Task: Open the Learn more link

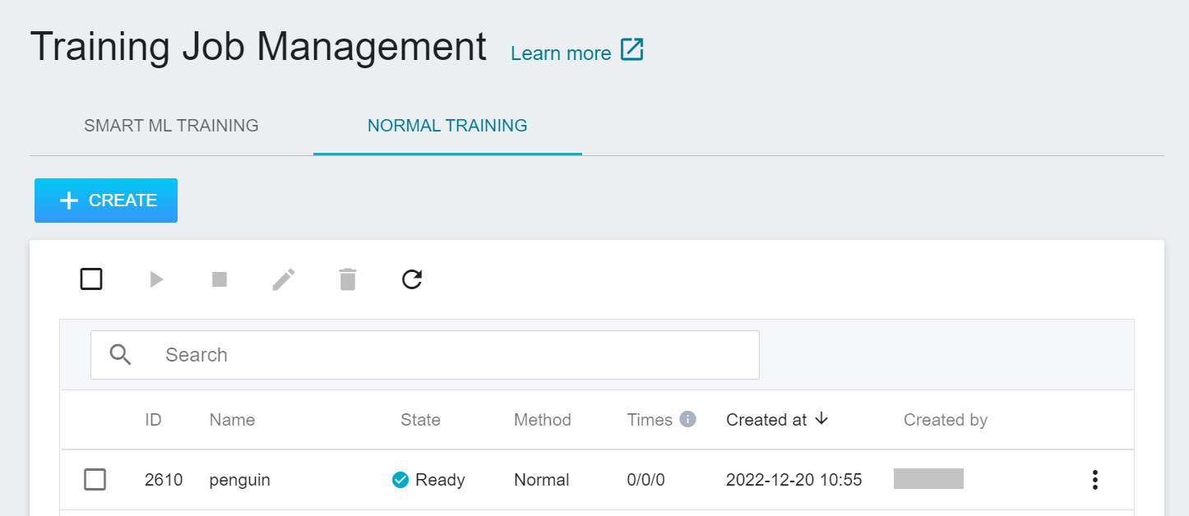Action: point(561,53)
